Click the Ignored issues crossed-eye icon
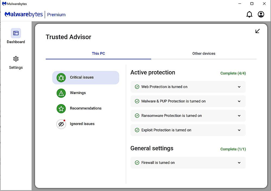271x191 pixels. pyautogui.click(x=61, y=124)
